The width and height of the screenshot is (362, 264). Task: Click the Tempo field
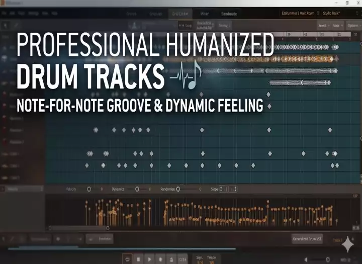tap(211, 260)
